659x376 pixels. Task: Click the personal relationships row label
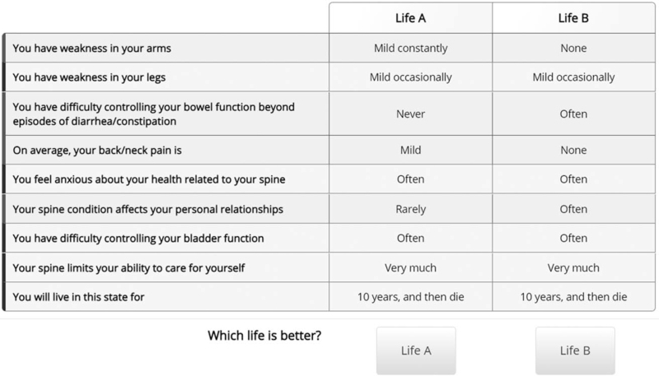pyautogui.click(x=148, y=209)
